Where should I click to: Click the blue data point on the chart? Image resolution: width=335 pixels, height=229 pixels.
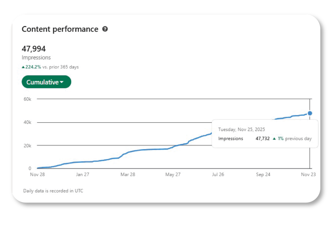[x=310, y=113]
